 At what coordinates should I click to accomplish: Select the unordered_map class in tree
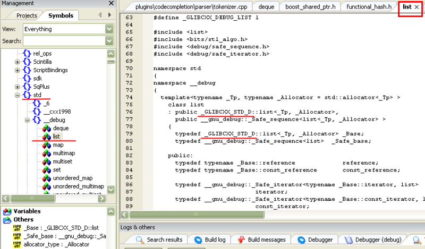tap(73, 178)
